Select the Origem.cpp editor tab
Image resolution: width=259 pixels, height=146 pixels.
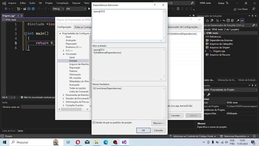pyautogui.click(x=8, y=16)
